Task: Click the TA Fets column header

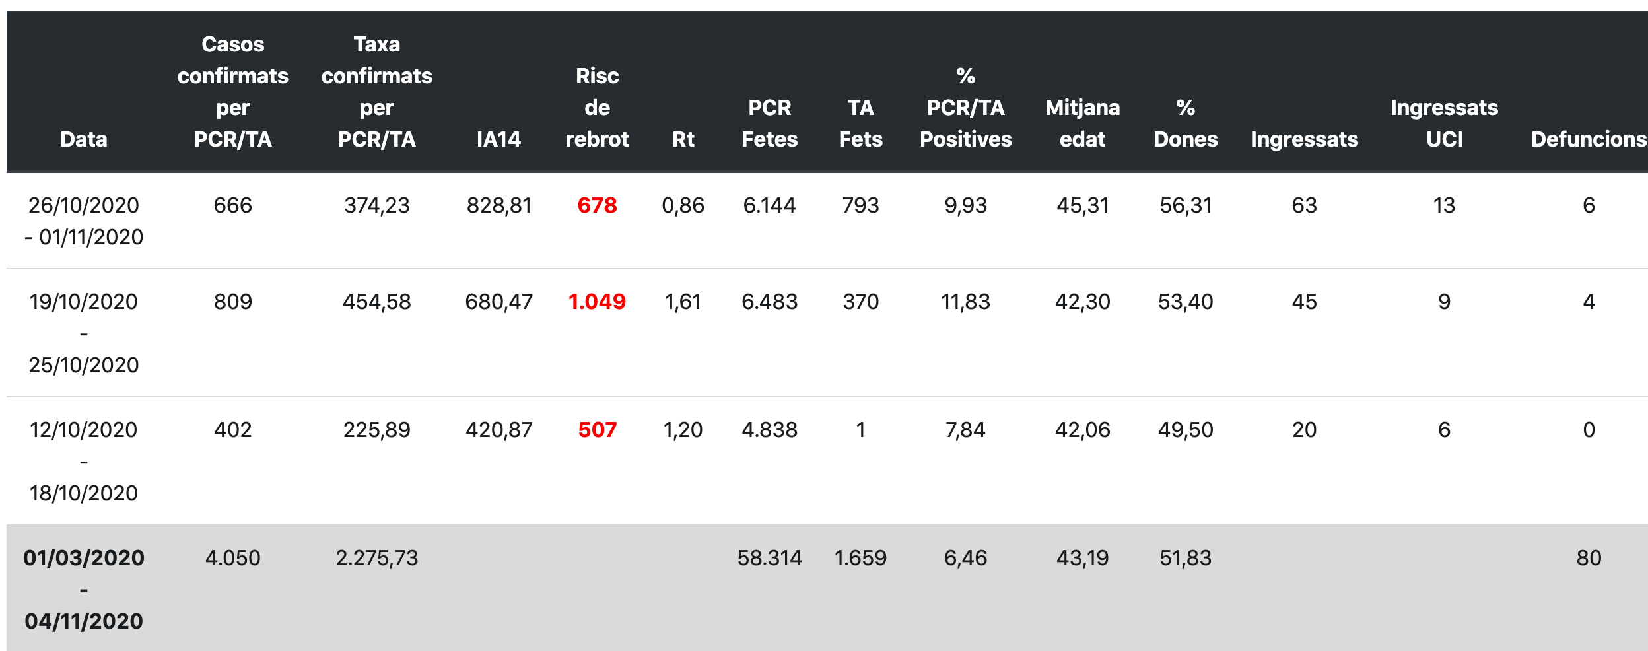Action: coord(860,123)
